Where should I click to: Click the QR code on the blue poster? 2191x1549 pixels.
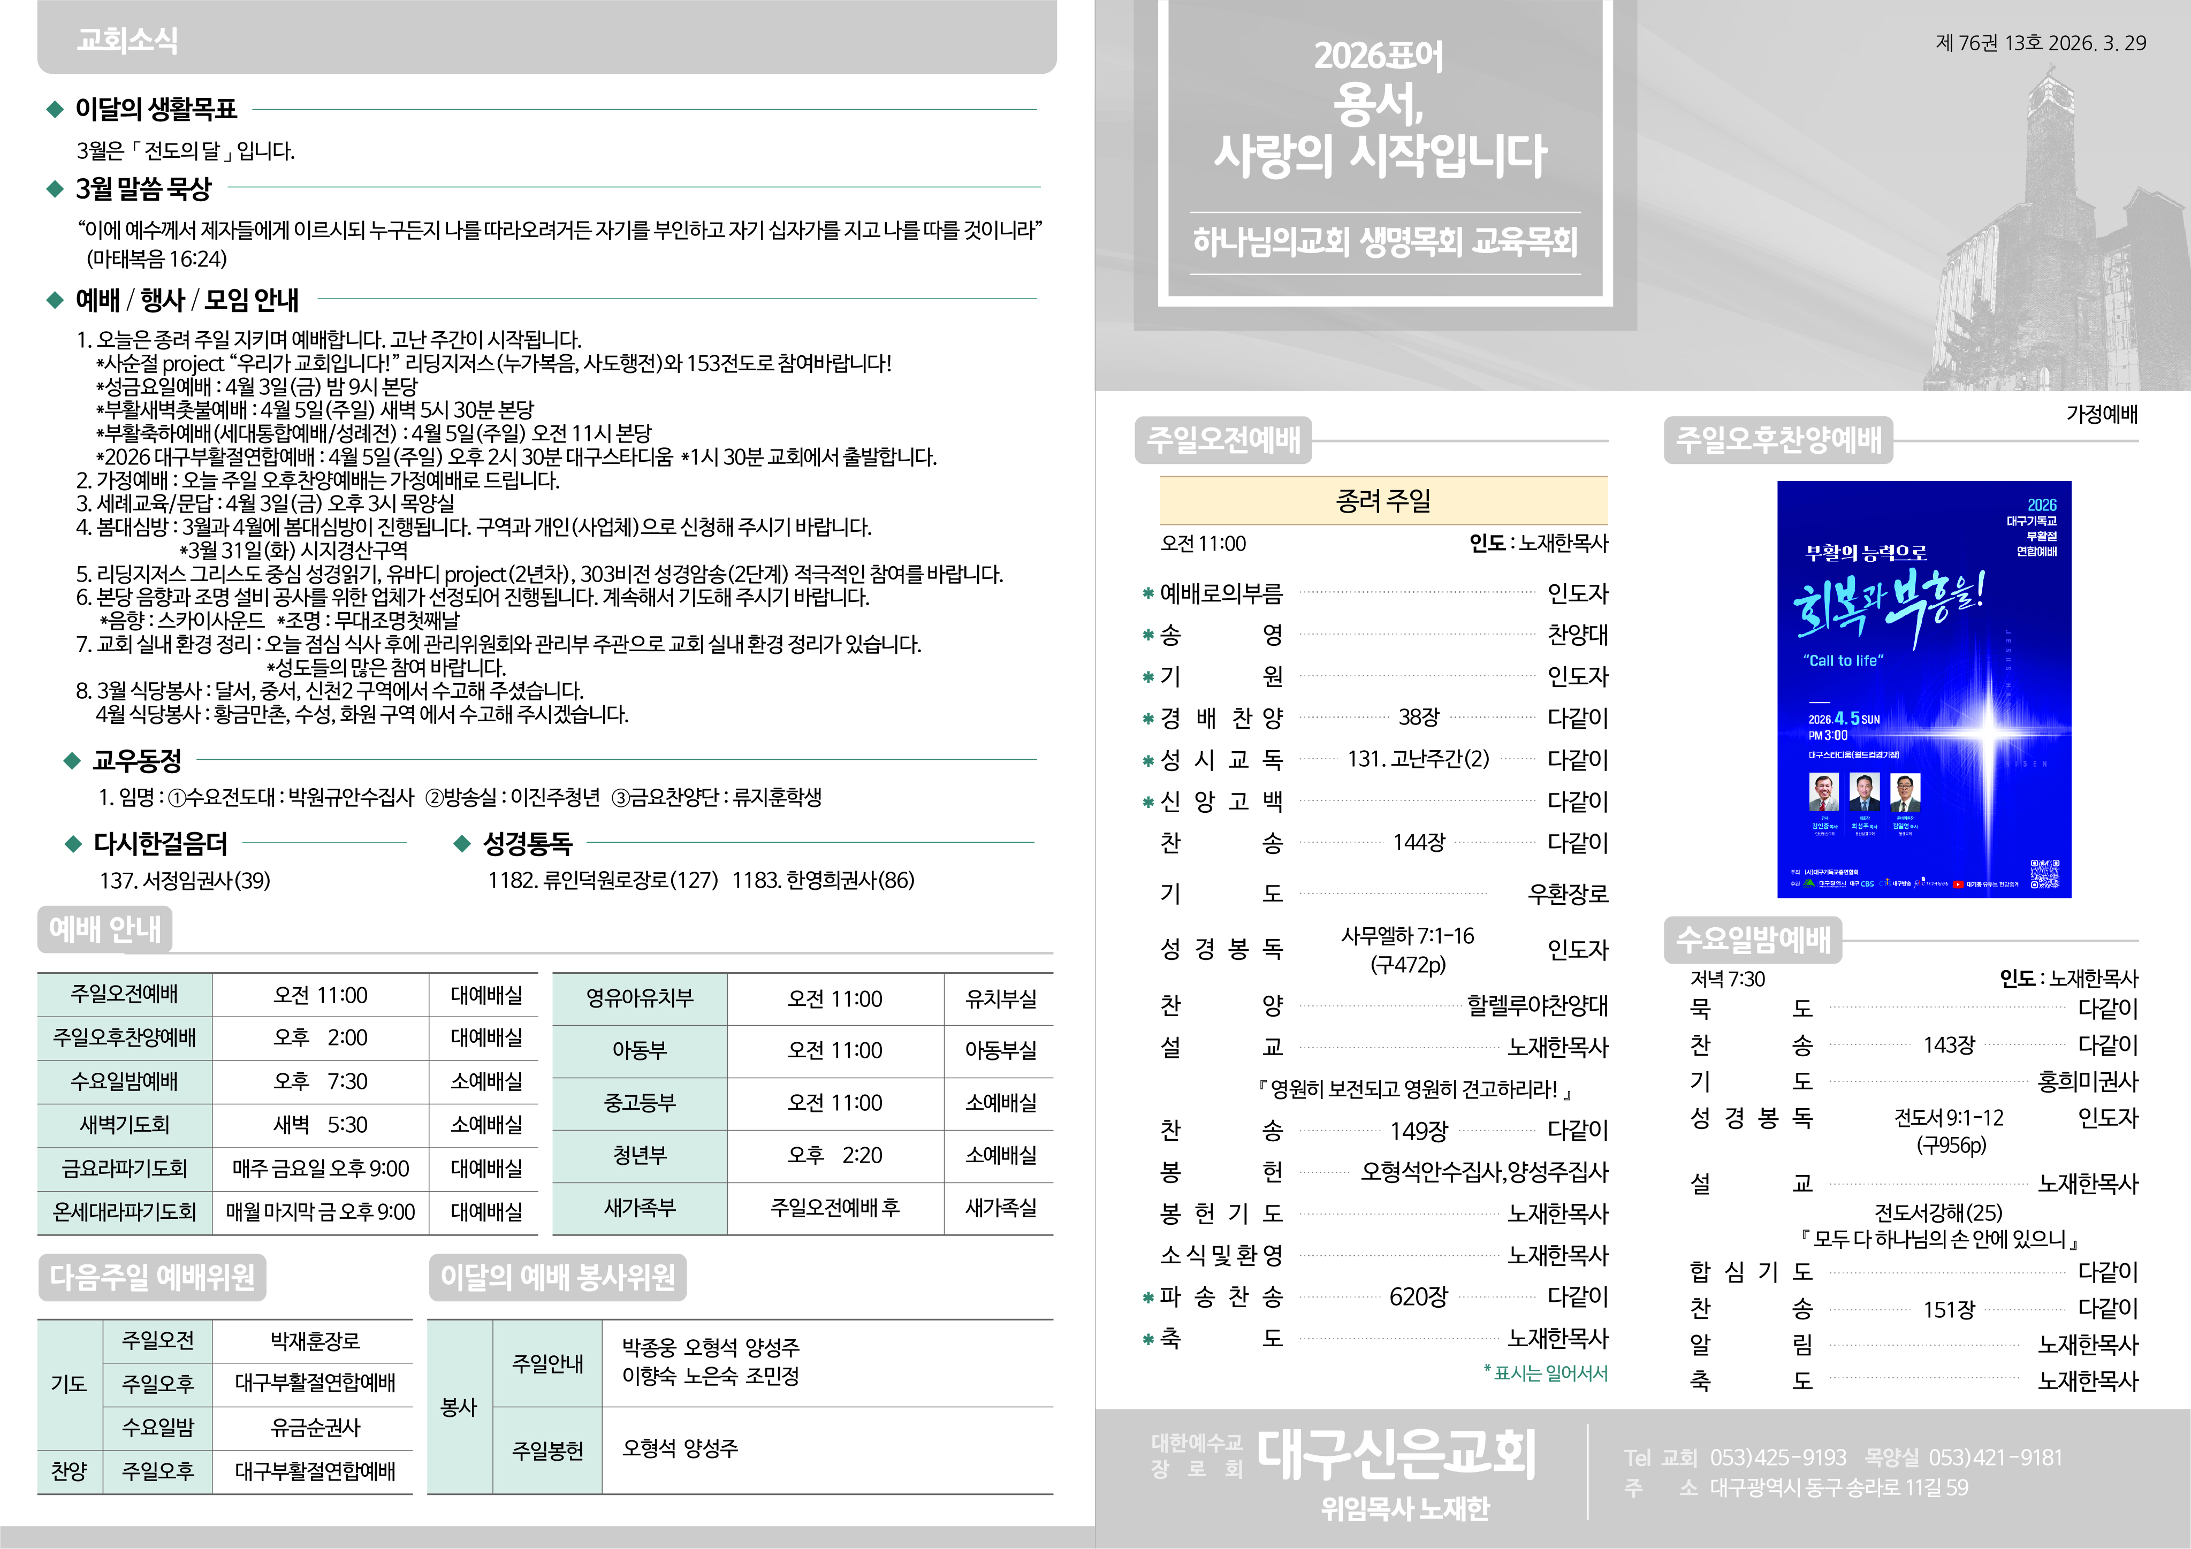(2044, 874)
